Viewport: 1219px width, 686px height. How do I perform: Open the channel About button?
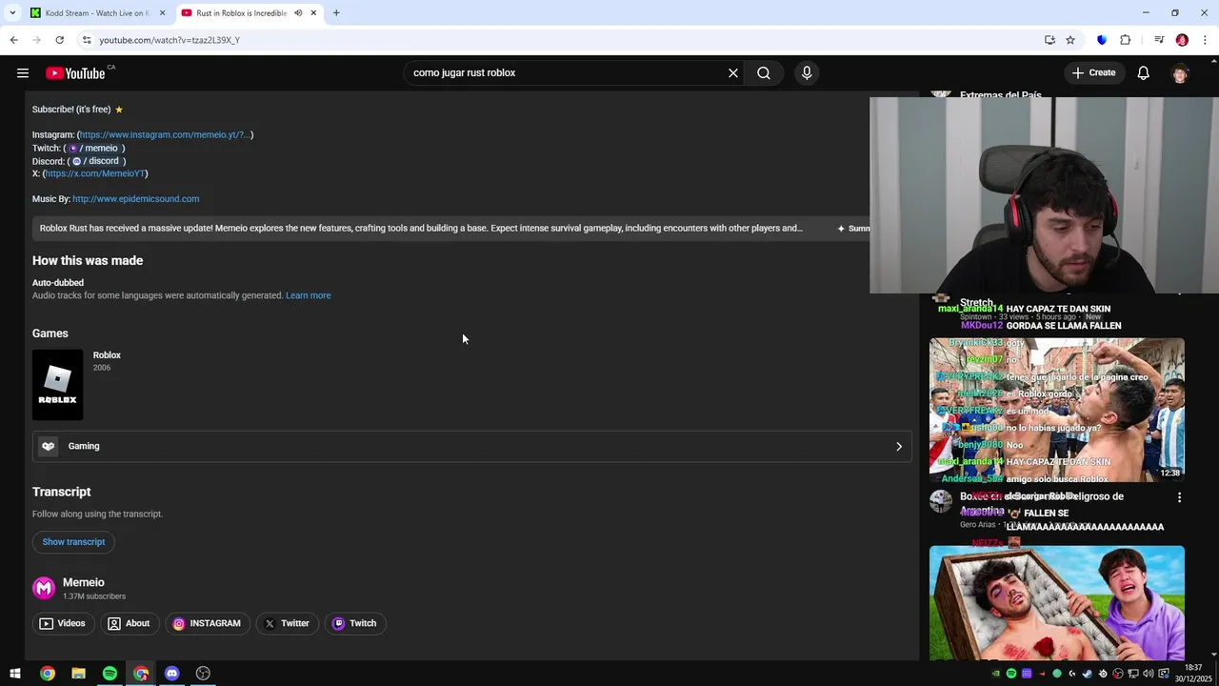point(129,624)
